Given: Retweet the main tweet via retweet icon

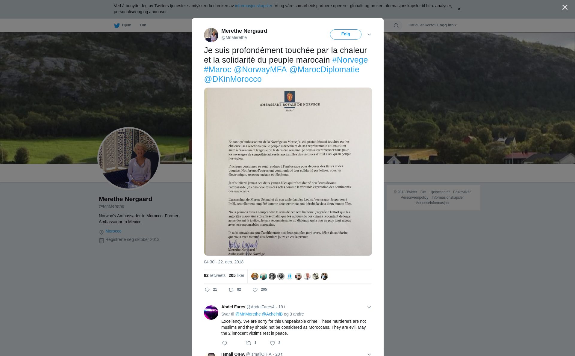Looking at the screenshot, I should [231, 290].
